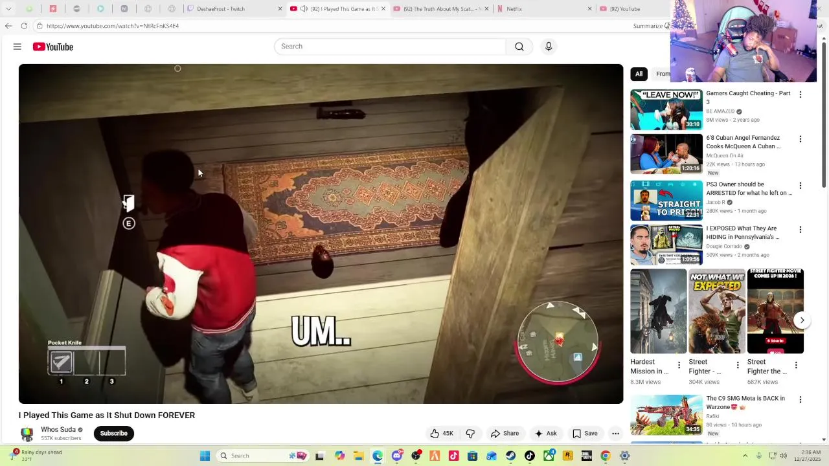Open PS3 Owner should be ARRESTED thumbnail

click(x=666, y=201)
